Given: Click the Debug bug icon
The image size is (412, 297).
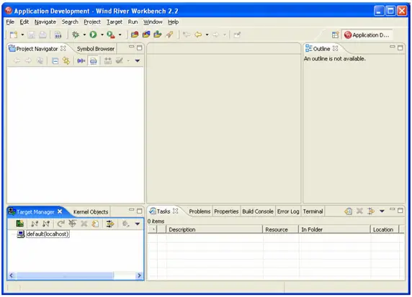Looking at the screenshot, I should click(76, 35).
